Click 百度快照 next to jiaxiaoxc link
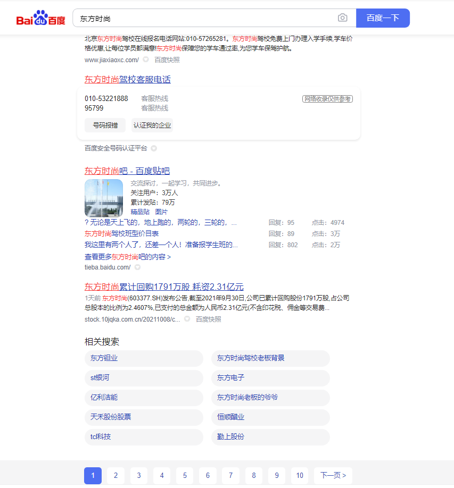 point(167,60)
